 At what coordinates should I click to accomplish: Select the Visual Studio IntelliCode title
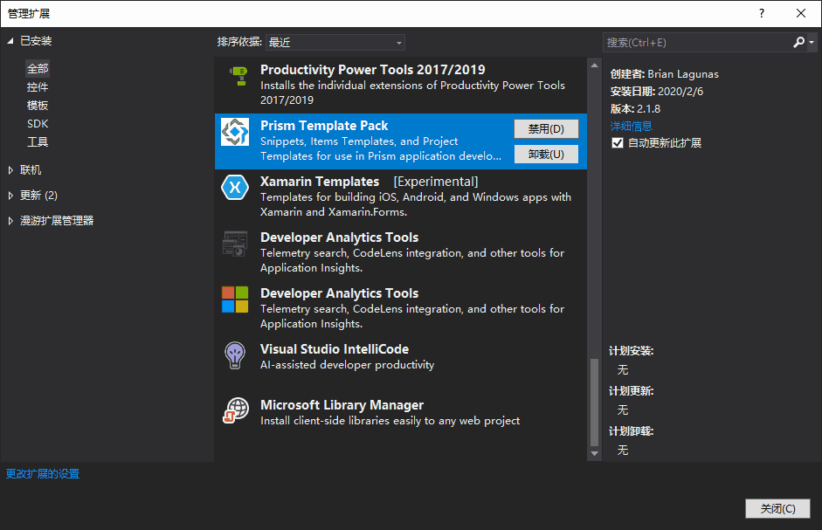pos(335,349)
